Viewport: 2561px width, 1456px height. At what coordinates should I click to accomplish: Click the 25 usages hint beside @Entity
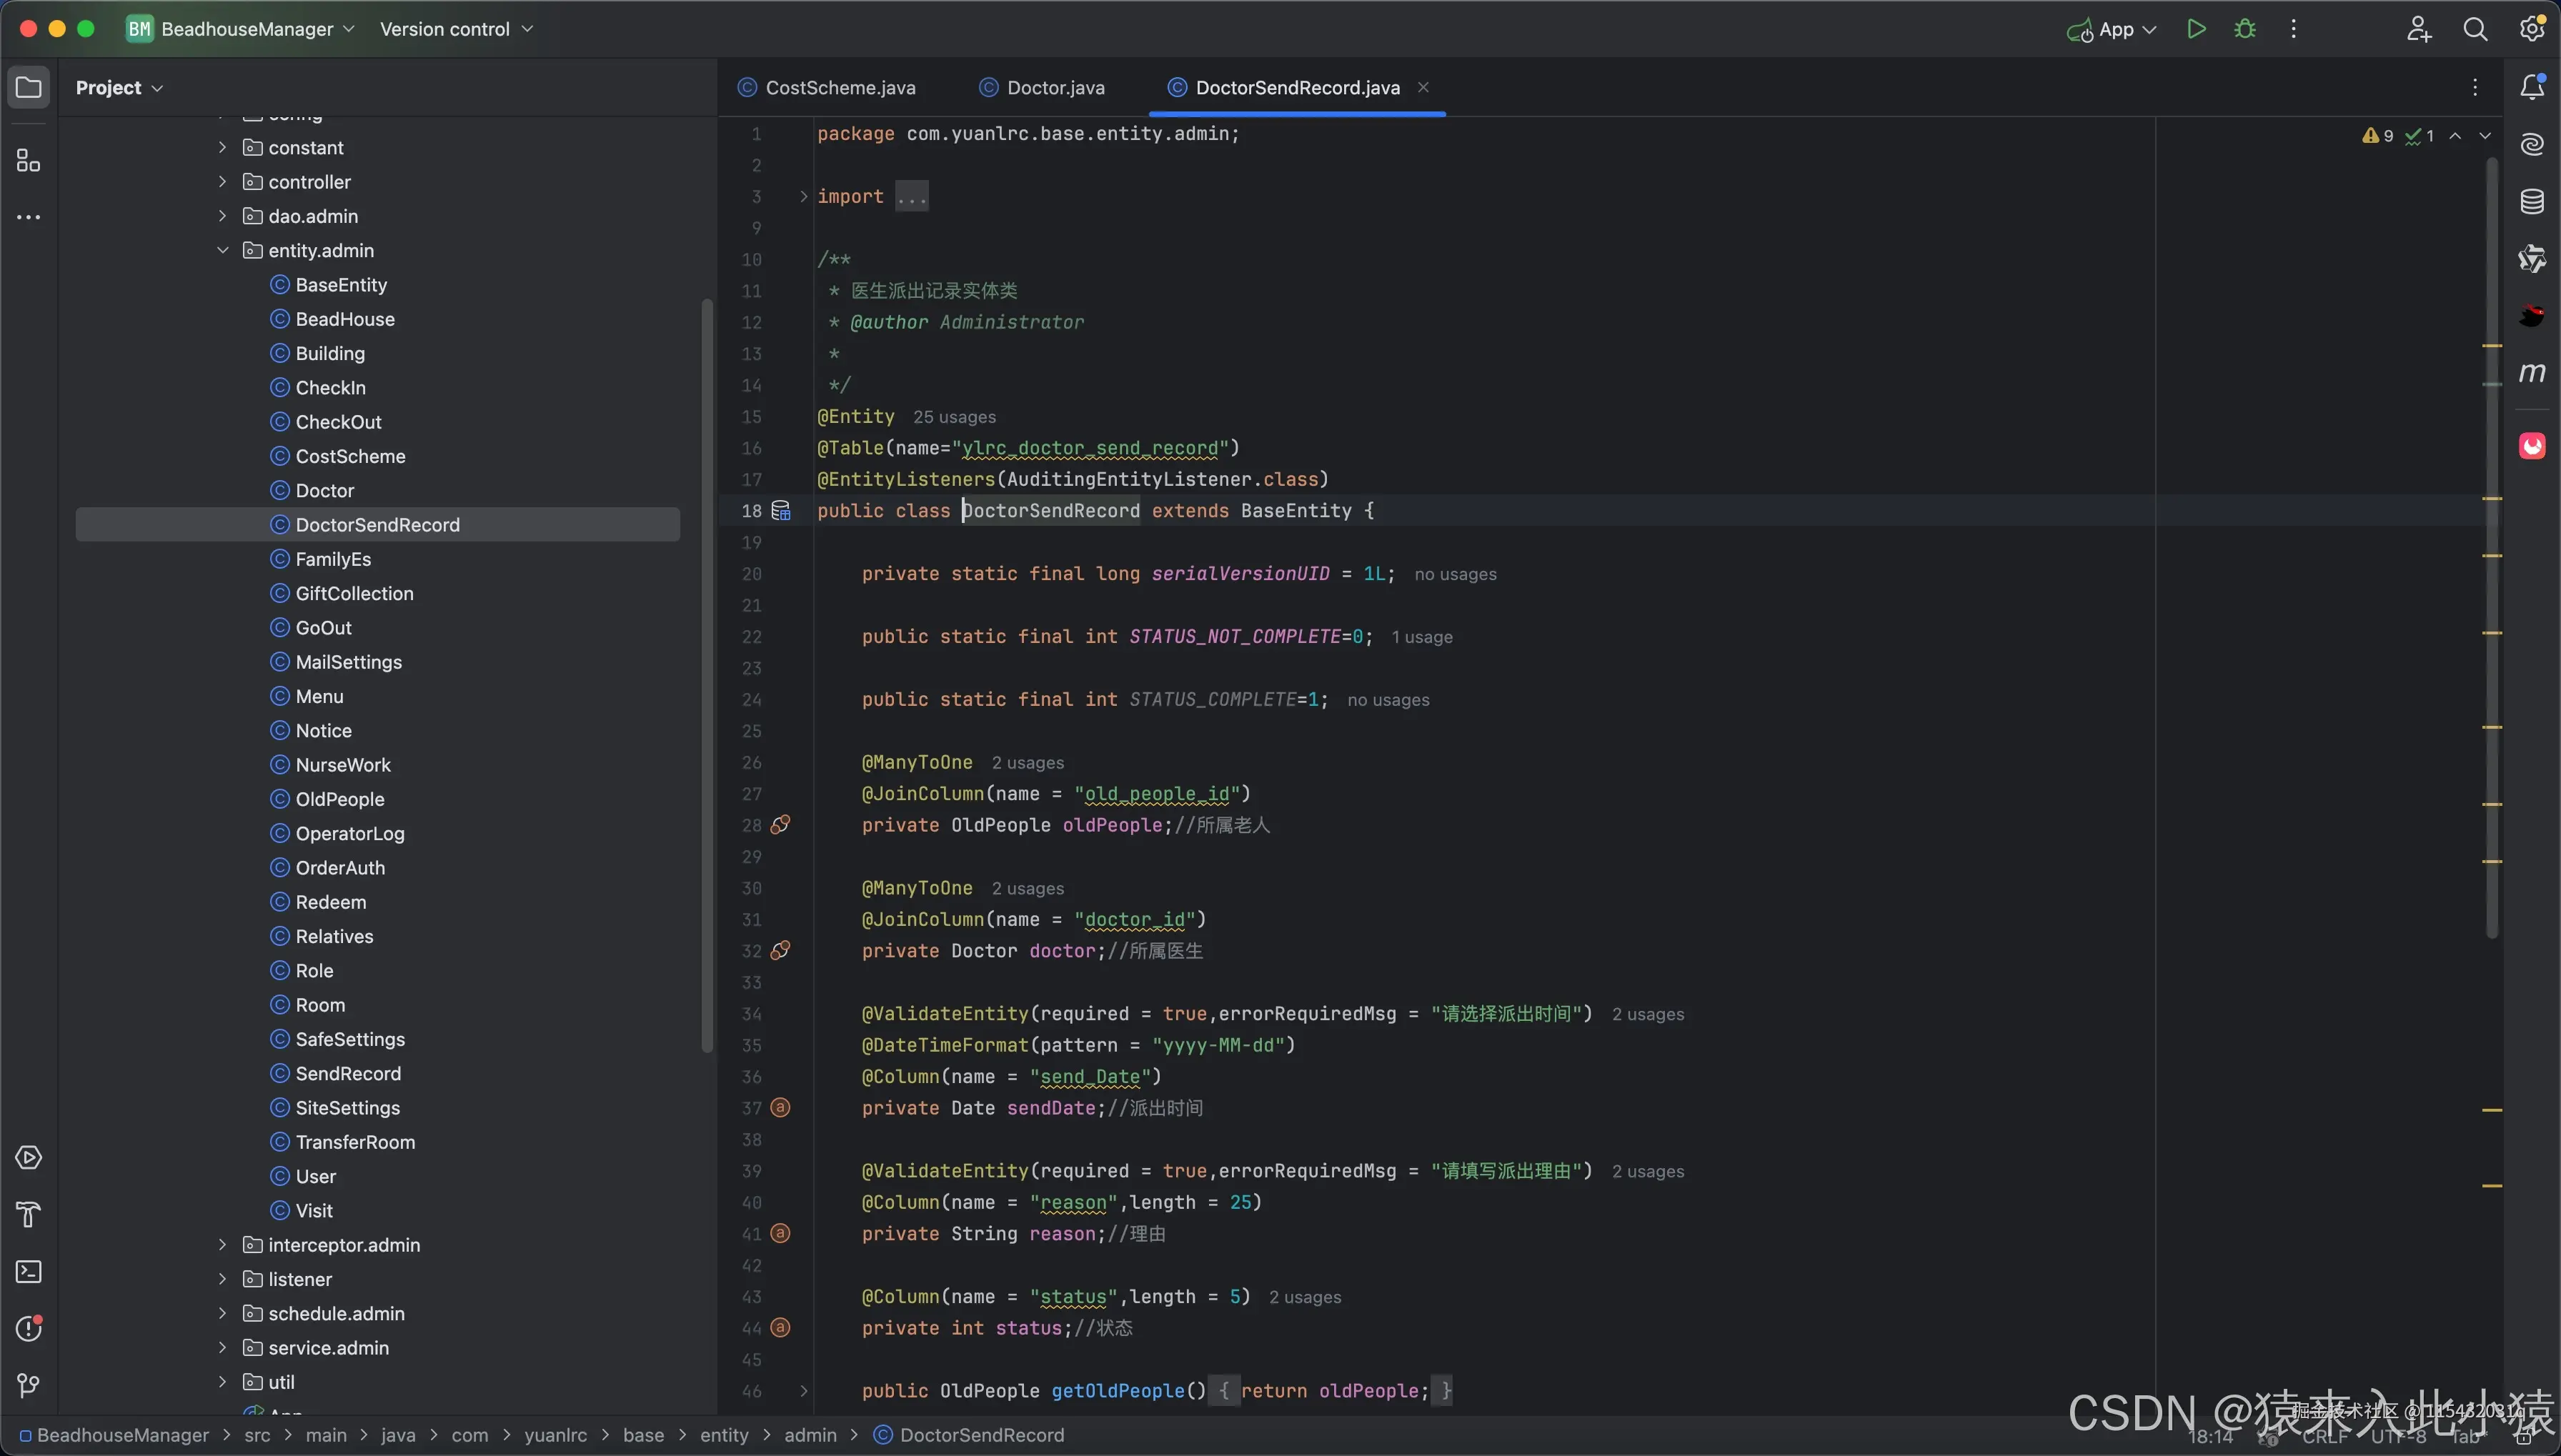(x=953, y=417)
